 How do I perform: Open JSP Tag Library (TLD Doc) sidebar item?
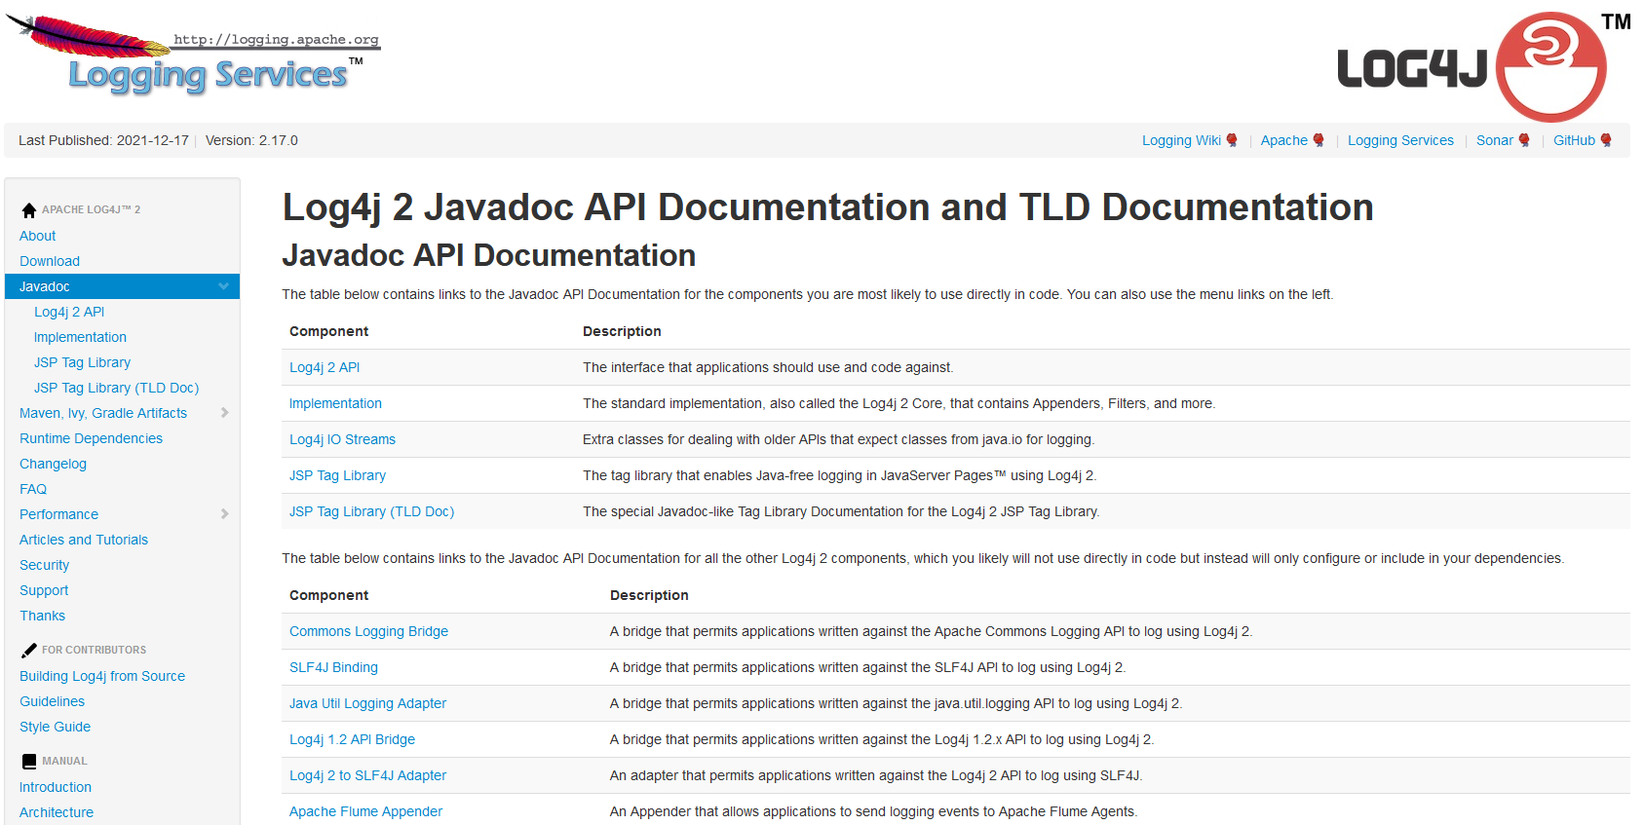116,388
